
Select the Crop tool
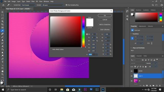tap(2, 25)
